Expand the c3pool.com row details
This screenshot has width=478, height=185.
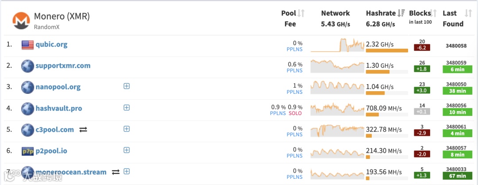pos(127,129)
